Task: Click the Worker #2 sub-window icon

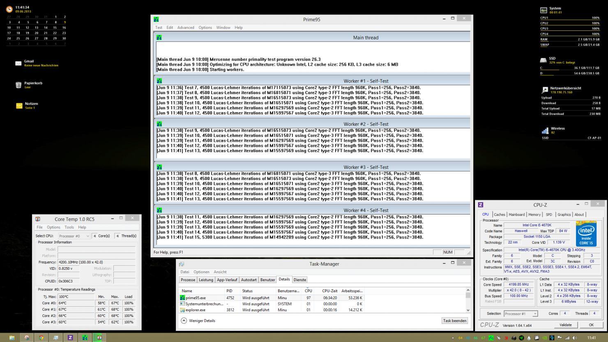Action: [x=159, y=124]
